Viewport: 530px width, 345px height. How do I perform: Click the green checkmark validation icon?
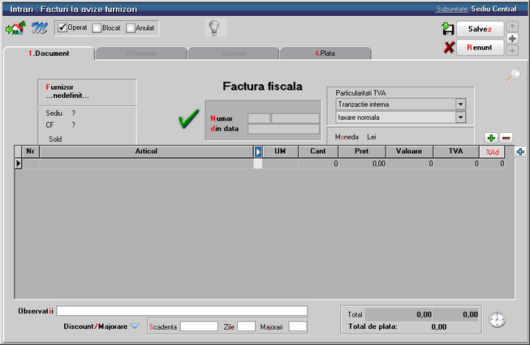[188, 119]
